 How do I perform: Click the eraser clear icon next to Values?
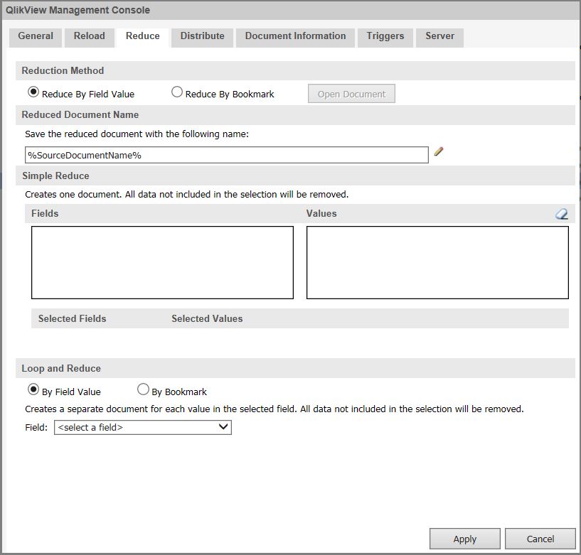(x=561, y=214)
